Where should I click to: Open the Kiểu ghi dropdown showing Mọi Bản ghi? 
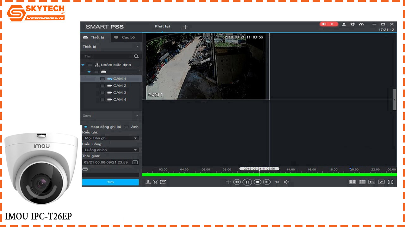(110, 138)
